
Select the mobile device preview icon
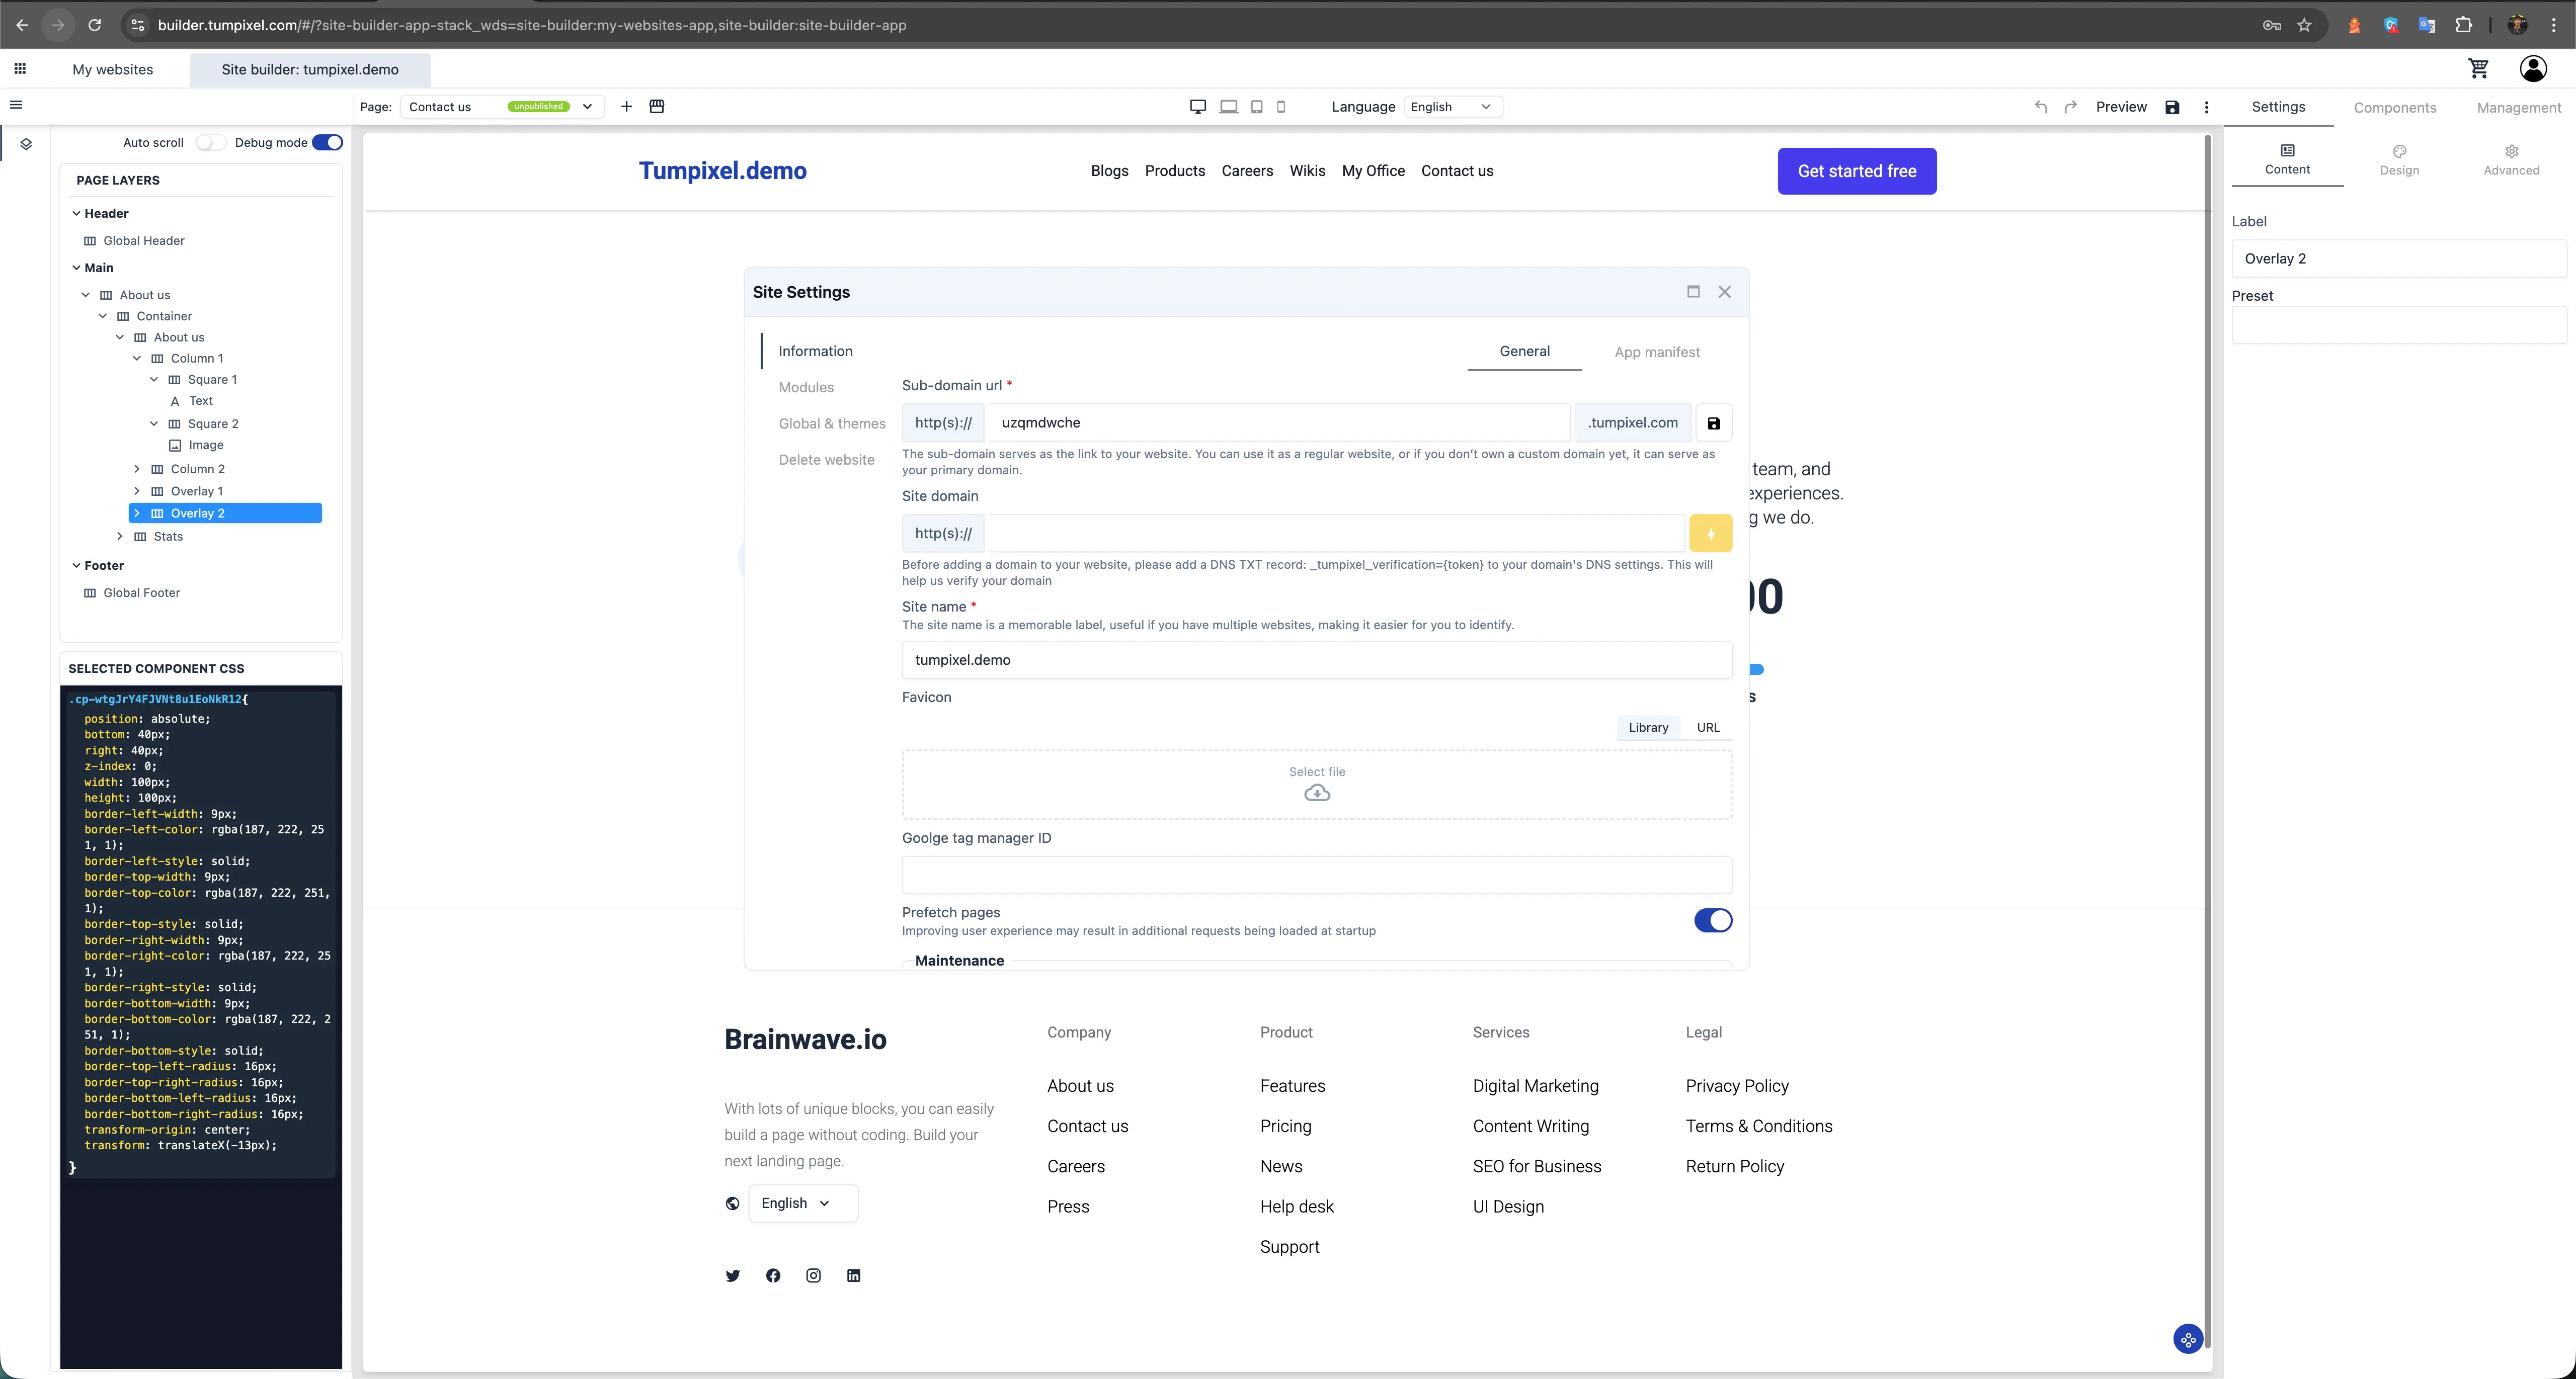(1281, 107)
